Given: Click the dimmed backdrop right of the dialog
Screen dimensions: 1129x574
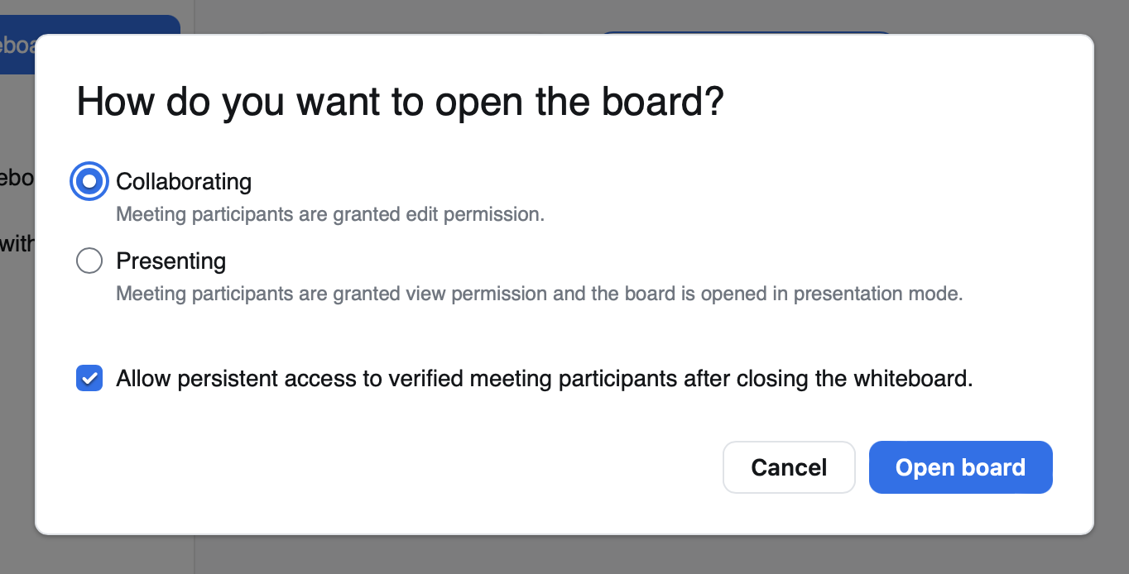Looking at the screenshot, I should [x=1112, y=289].
